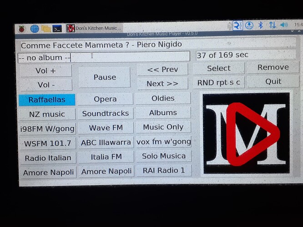The height and width of the screenshot is (227, 303).
Task: Click the software updates download tray icon
Action: 249,25
